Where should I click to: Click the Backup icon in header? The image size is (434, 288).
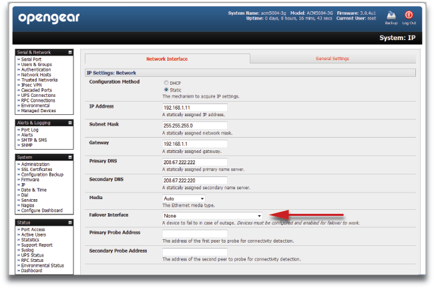[391, 13]
